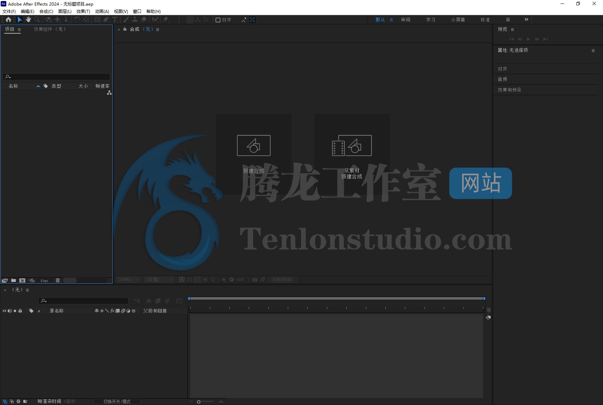The width and height of the screenshot is (603, 405).
Task: Click the 新建合成 button
Action: coord(254,154)
